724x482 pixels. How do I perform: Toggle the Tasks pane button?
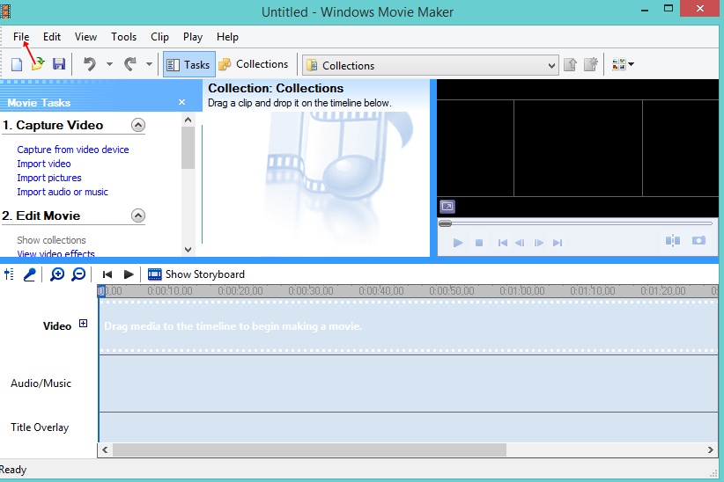(x=188, y=64)
